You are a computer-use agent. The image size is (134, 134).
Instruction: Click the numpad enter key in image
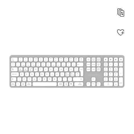121,82
